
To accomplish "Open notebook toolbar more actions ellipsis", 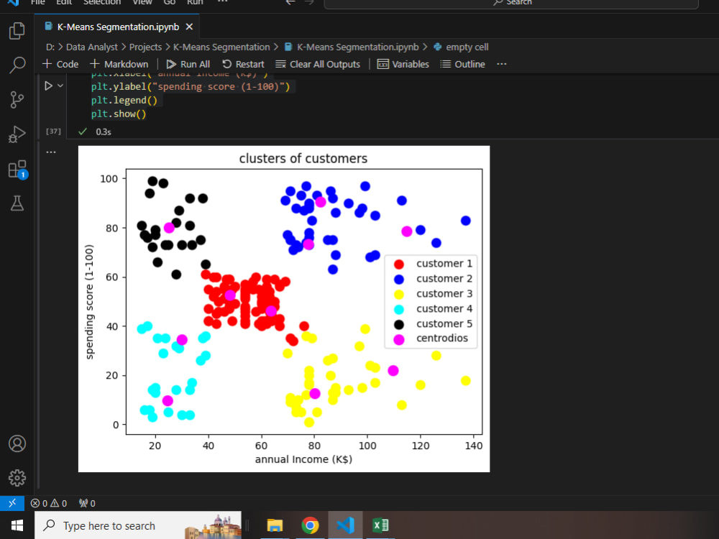I will (502, 64).
